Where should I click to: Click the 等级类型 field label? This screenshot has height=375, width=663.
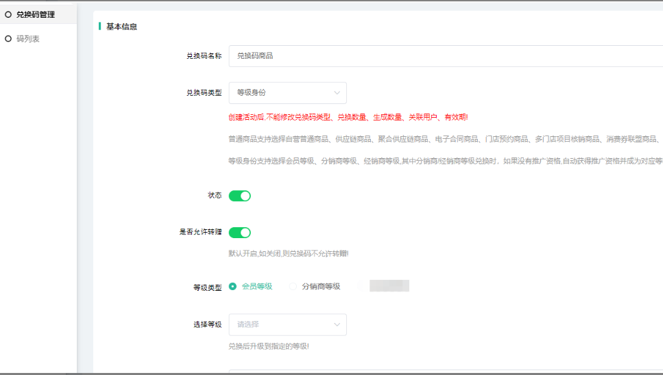click(207, 287)
